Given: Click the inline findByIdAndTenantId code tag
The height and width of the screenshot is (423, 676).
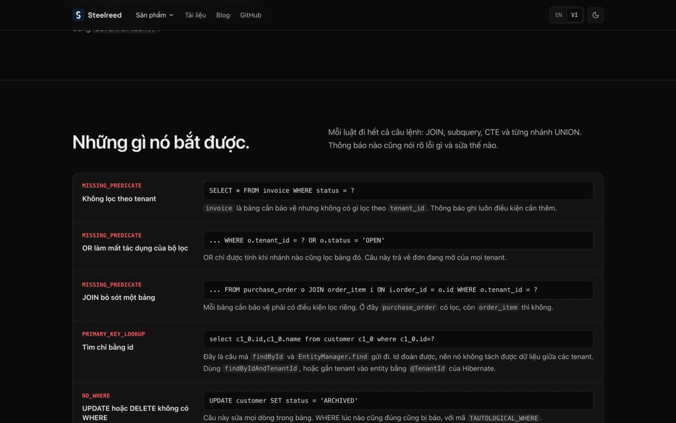Looking at the screenshot, I should 260,368.
